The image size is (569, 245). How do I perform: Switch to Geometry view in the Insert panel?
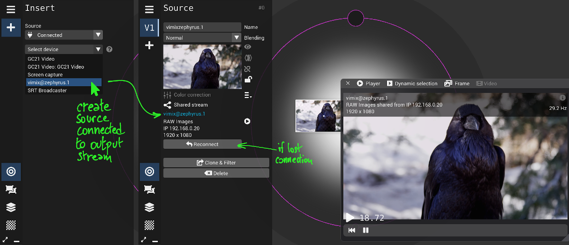click(11, 190)
